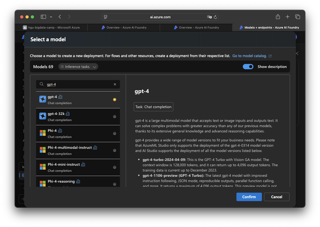
Task: Click the search magnifier icon in model search
Action: (42, 84)
